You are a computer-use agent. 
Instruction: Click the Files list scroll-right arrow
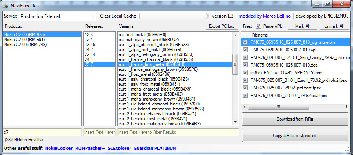click(346, 107)
